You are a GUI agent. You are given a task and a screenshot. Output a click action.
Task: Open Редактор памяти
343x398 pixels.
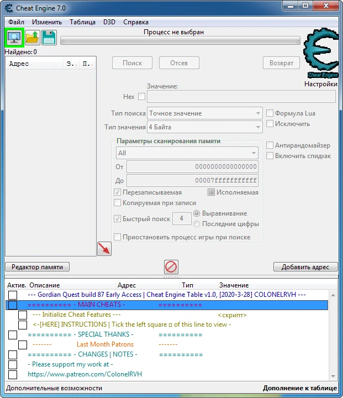tap(38, 267)
